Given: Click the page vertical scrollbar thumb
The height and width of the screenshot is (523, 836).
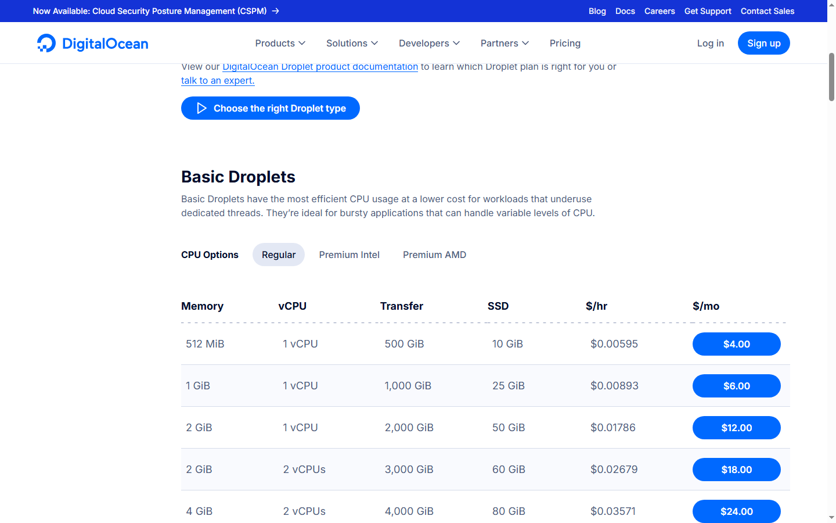Looking at the screenshot, I should pos(831,77).
